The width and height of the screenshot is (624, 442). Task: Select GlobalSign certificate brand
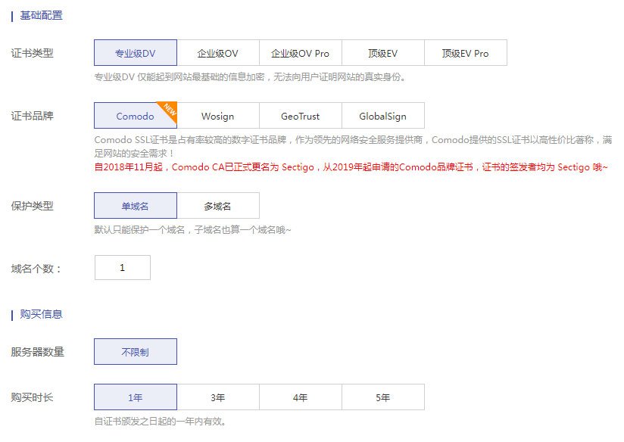click(383, 115)
